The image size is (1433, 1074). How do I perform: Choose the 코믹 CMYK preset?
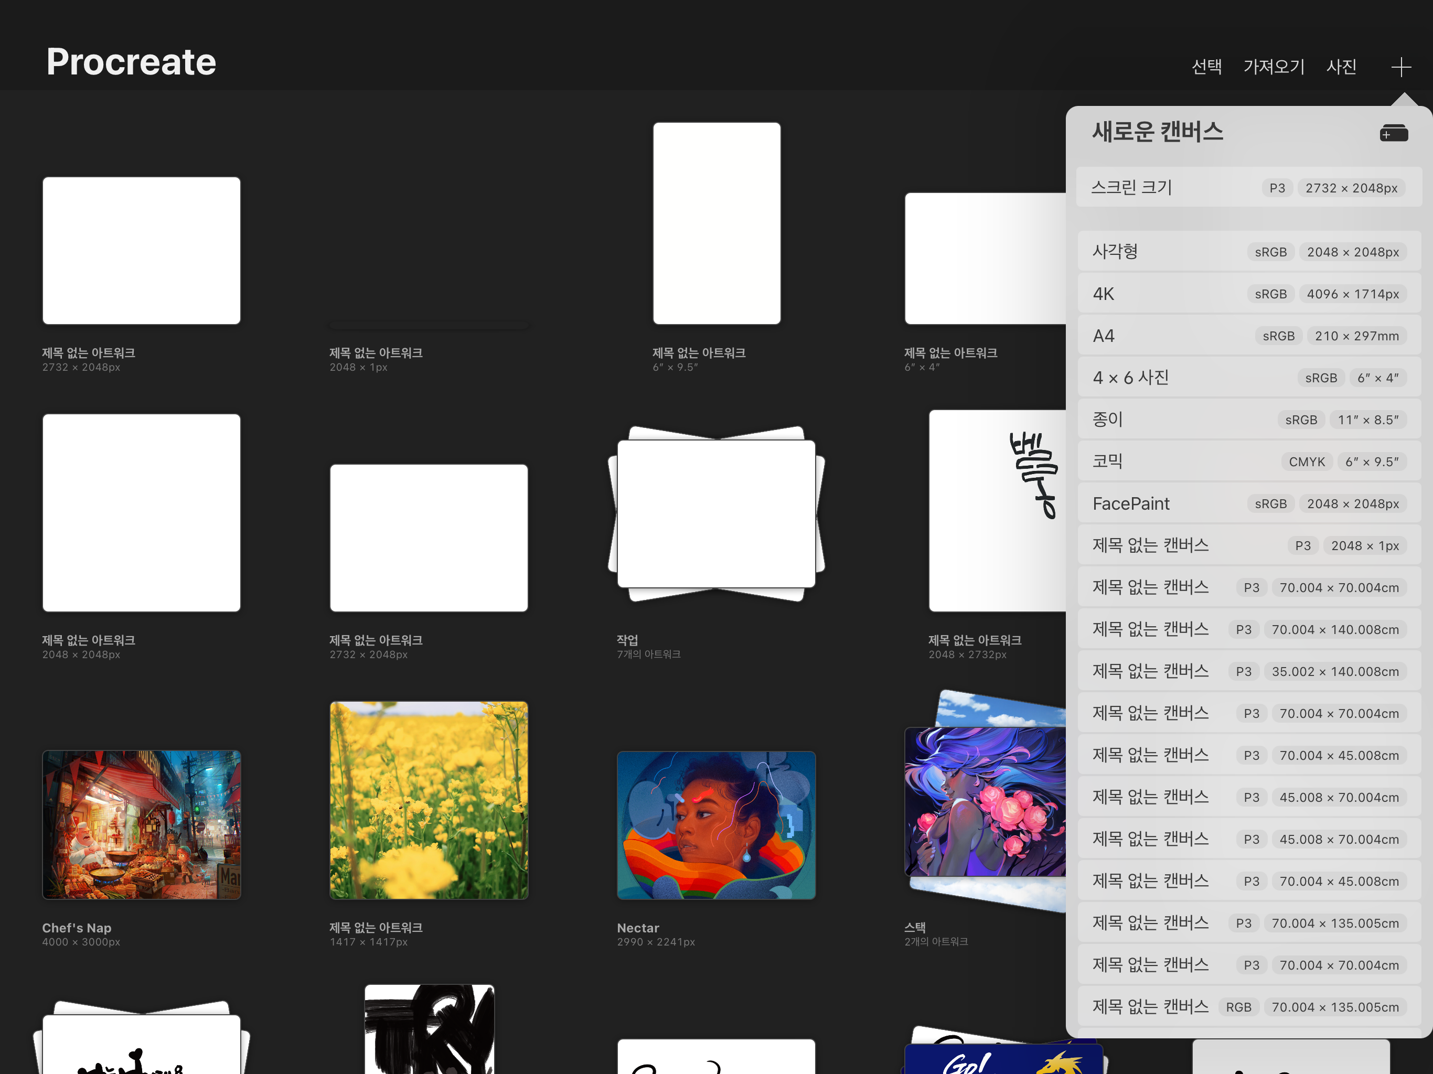point(1248,462)
